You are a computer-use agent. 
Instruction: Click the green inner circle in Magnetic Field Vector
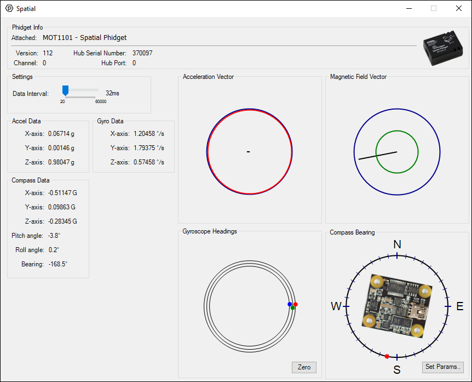tap(397, 152)
